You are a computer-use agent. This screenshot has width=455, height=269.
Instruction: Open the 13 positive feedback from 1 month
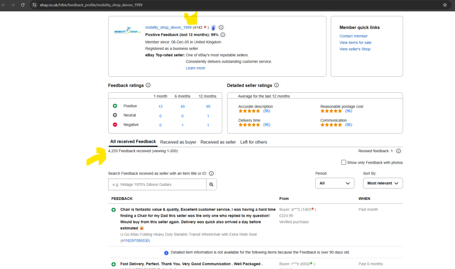coord(161,106)
